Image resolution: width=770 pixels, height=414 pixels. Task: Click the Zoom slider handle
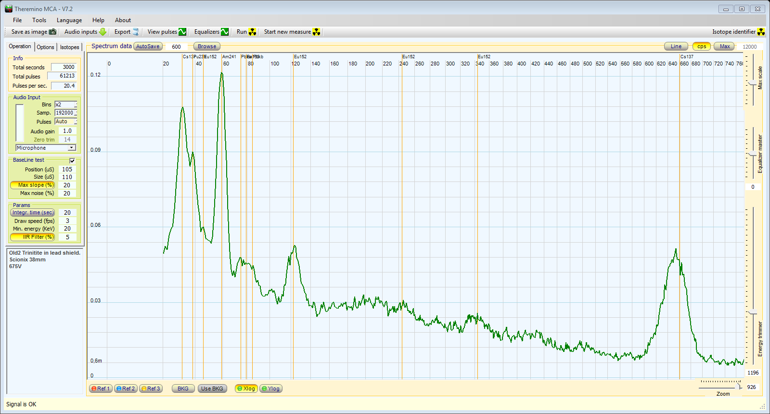coord(739,387)
